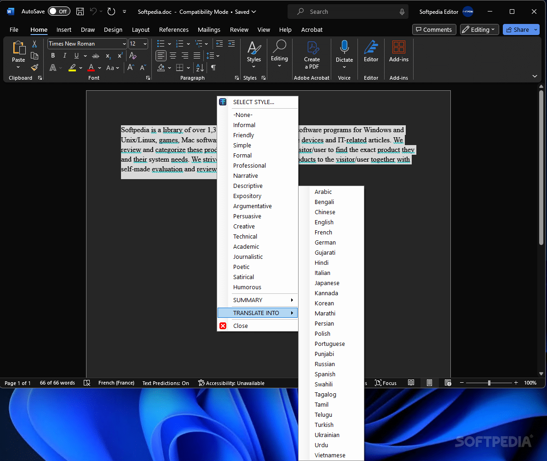This screenshot has width=547, height=461.
Task: Toggle Focus mode in status bar
Action: coord(386,383)
